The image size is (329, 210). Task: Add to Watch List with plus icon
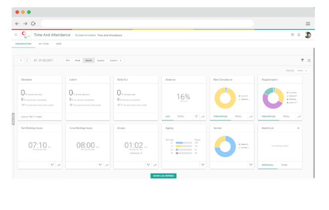298,128
